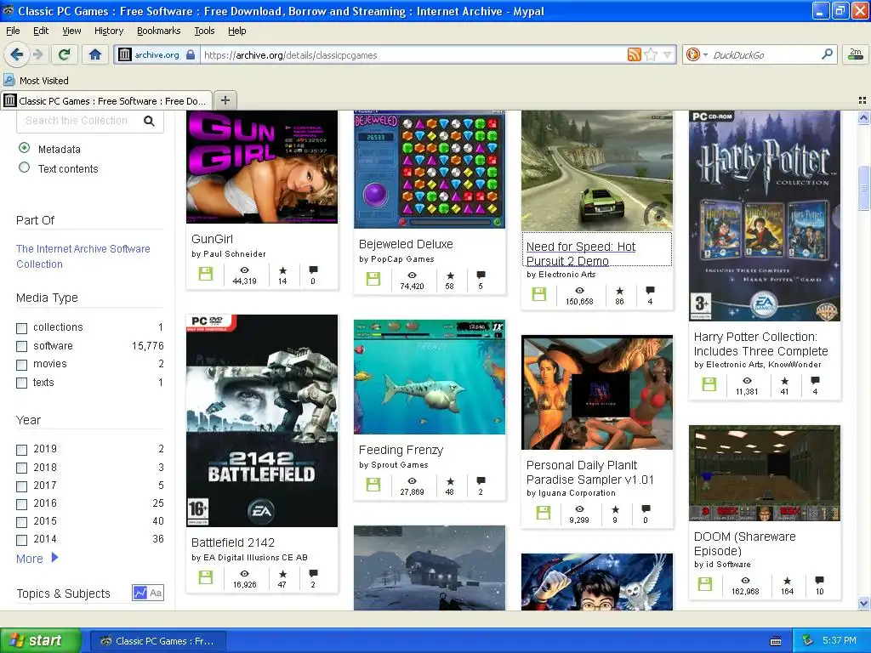871x653 pixels.
Task: Open the History menu
Action: pyautogui.click(x=108, y=31)
